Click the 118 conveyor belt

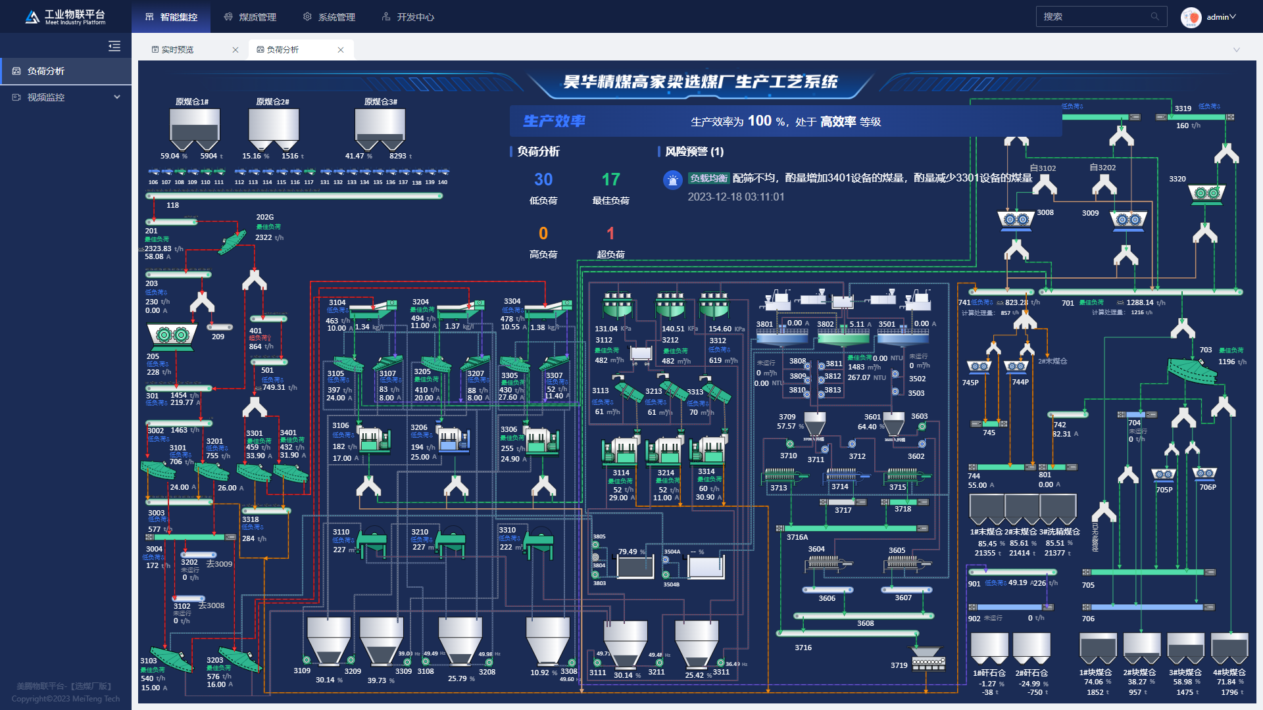294,196
